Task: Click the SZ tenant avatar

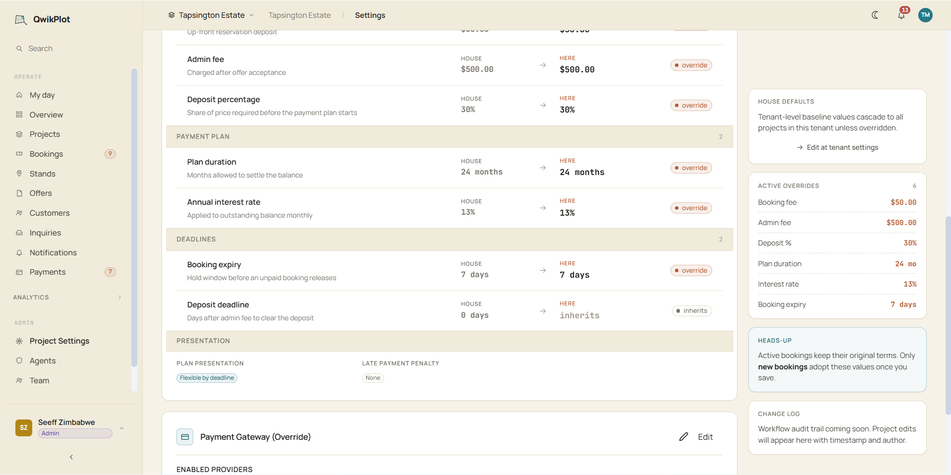Action: click(x=24, y=427)
